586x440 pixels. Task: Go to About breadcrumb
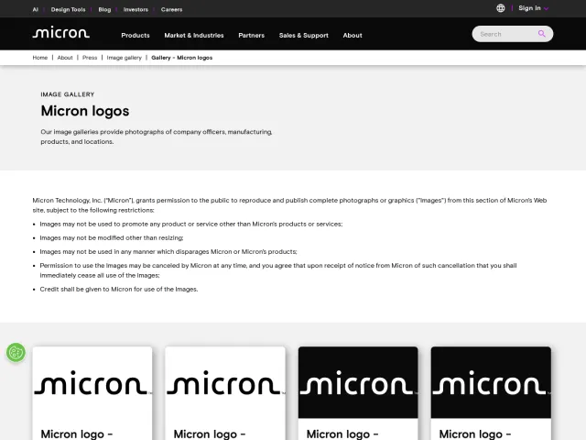65,58
